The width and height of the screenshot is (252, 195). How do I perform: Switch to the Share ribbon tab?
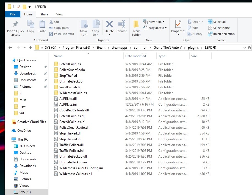(44, 14)
